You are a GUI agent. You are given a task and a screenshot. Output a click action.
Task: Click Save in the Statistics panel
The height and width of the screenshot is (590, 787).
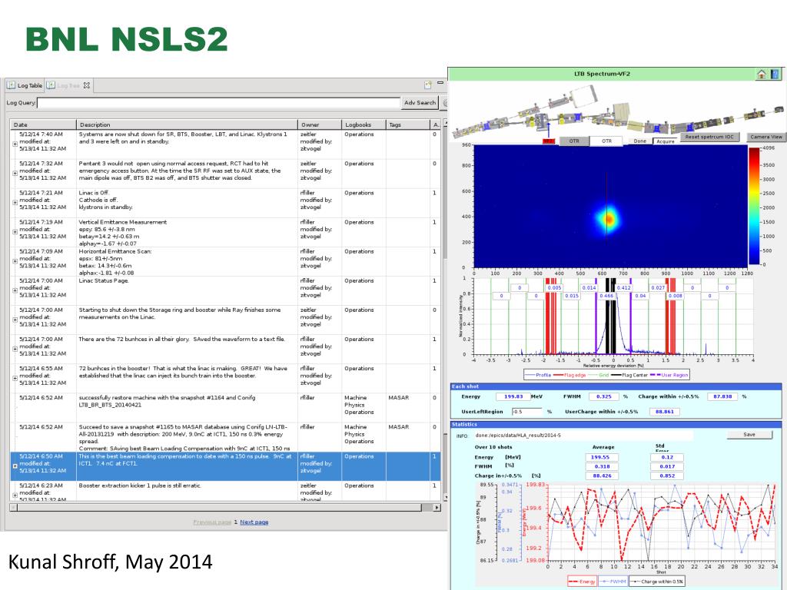coord(749,435)
